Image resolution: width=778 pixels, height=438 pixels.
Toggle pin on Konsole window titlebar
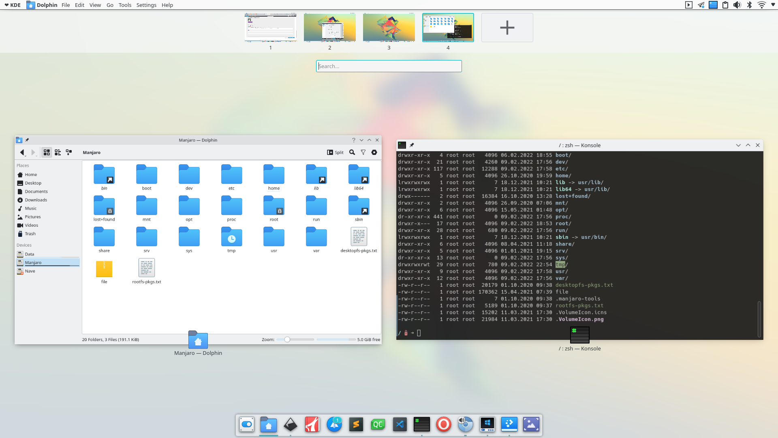tap(412, 145)
